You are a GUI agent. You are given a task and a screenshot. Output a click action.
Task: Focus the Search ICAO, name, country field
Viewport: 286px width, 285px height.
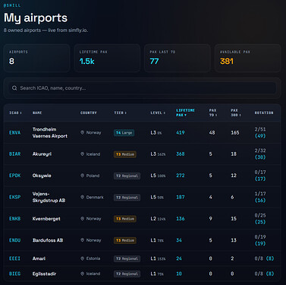point(143,88)
